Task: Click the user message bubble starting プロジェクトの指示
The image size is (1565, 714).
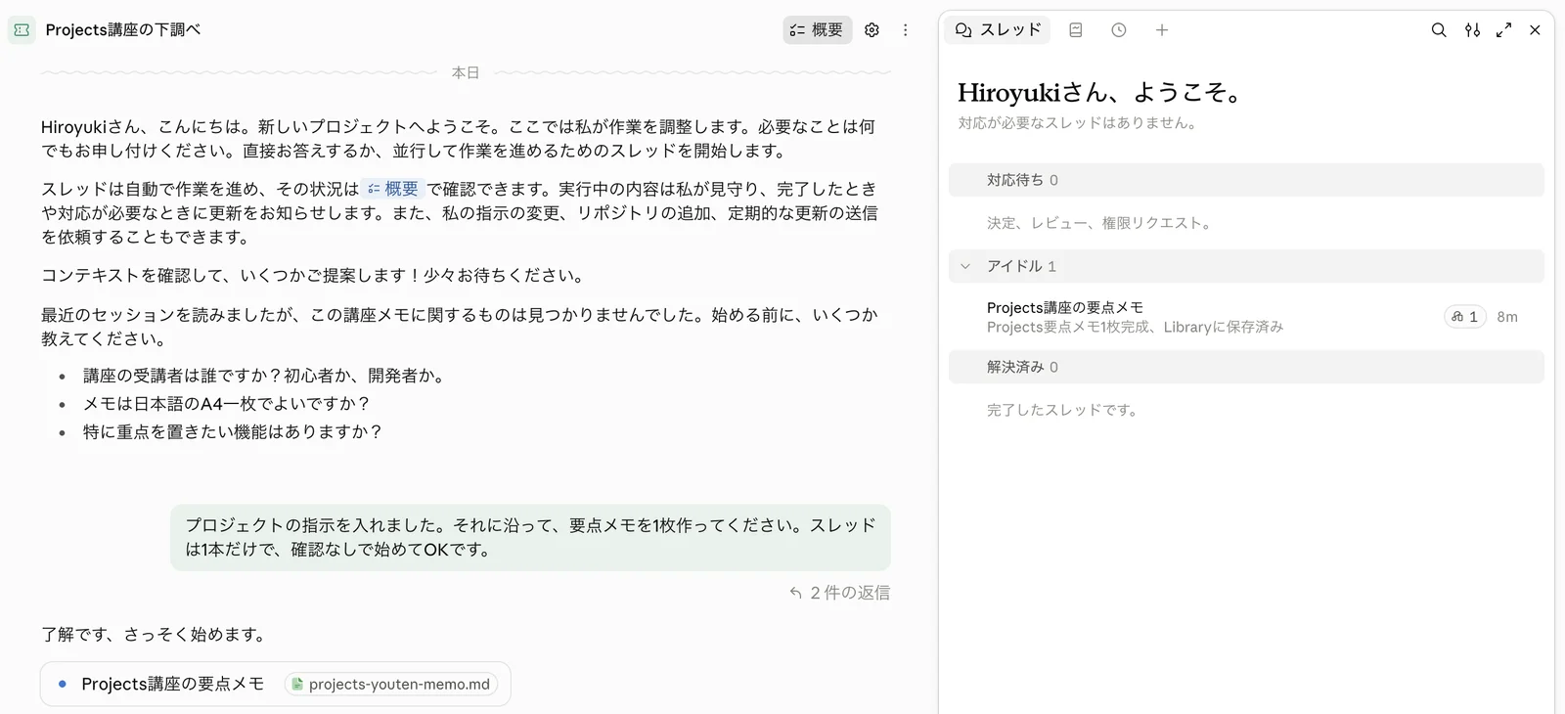Action: 530,538
